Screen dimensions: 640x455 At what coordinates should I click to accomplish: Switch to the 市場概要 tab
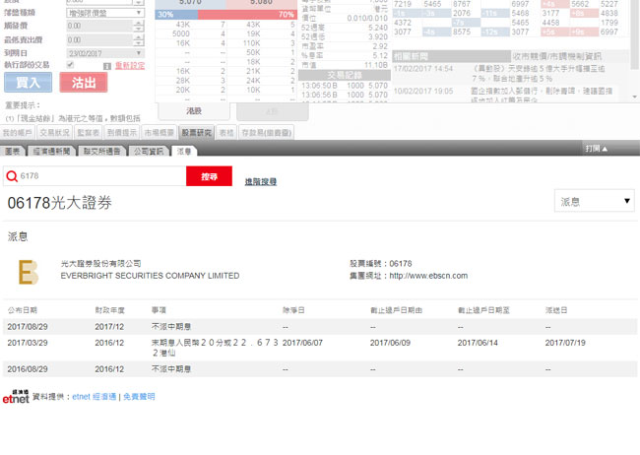tap(160, 132)
